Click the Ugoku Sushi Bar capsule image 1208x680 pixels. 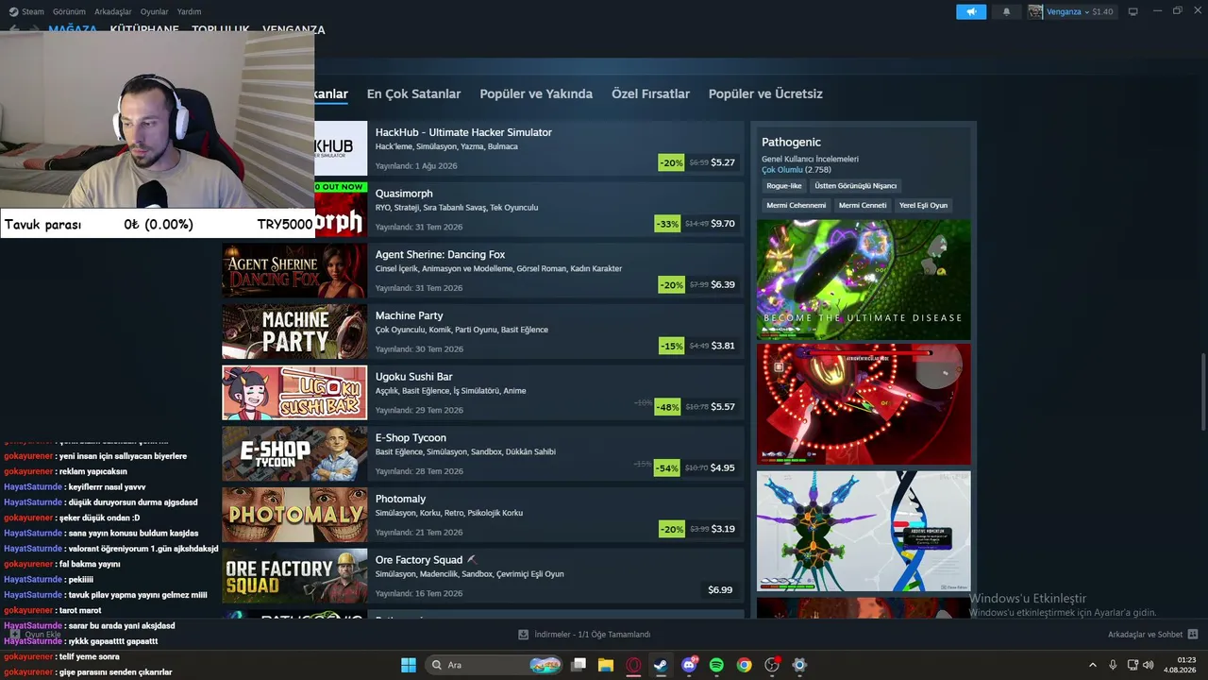point(294,393)
